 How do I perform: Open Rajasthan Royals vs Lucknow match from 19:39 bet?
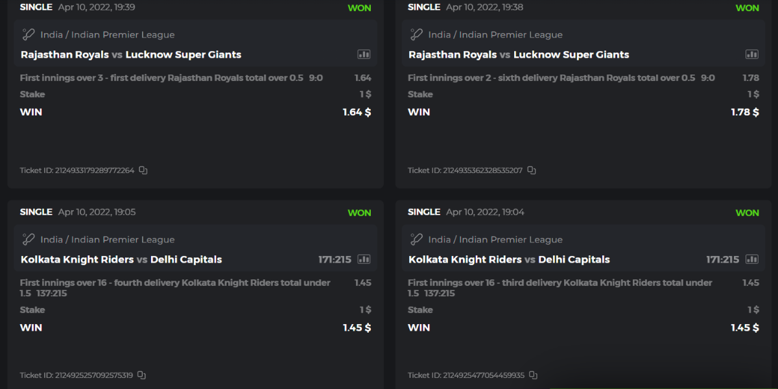click(131, 54)
